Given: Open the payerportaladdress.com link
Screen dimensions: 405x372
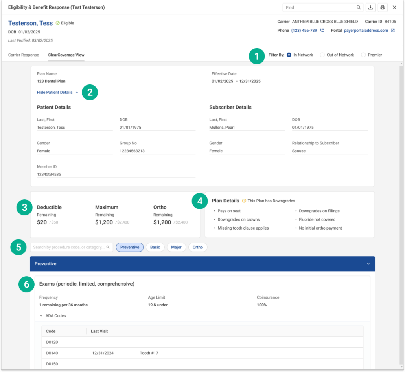Looking at the screenshot, I should point(365,31).
